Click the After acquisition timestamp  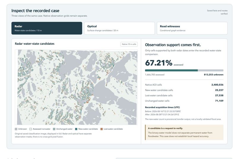coord(162,115)
